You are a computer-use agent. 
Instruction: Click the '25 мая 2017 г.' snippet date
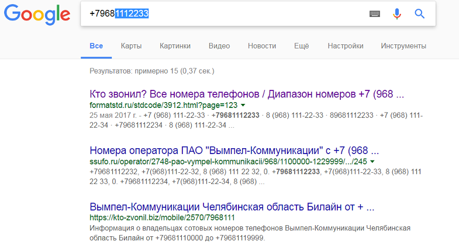(x=113, y=116)
